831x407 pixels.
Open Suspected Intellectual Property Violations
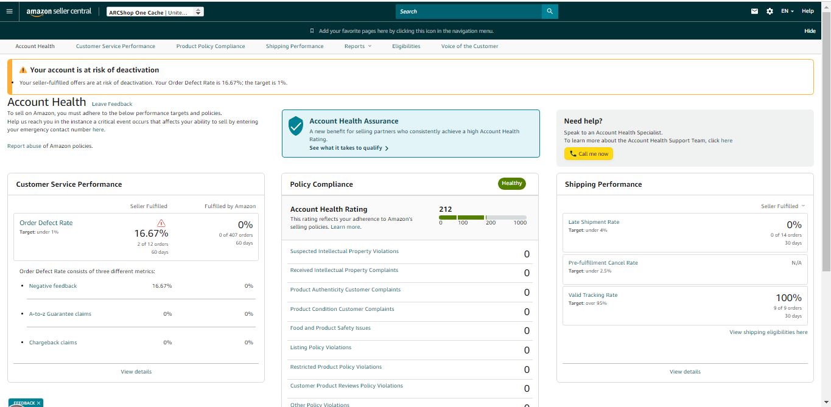(345, 251)
